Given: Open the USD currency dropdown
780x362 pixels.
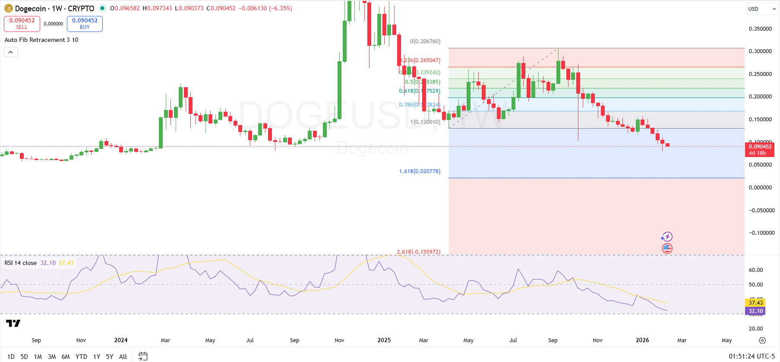Looking at the screenshot, I should (762, 9).
